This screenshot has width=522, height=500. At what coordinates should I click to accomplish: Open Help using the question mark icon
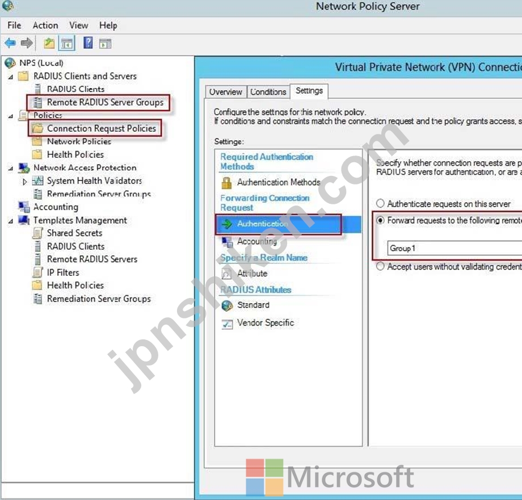(88, 43)
